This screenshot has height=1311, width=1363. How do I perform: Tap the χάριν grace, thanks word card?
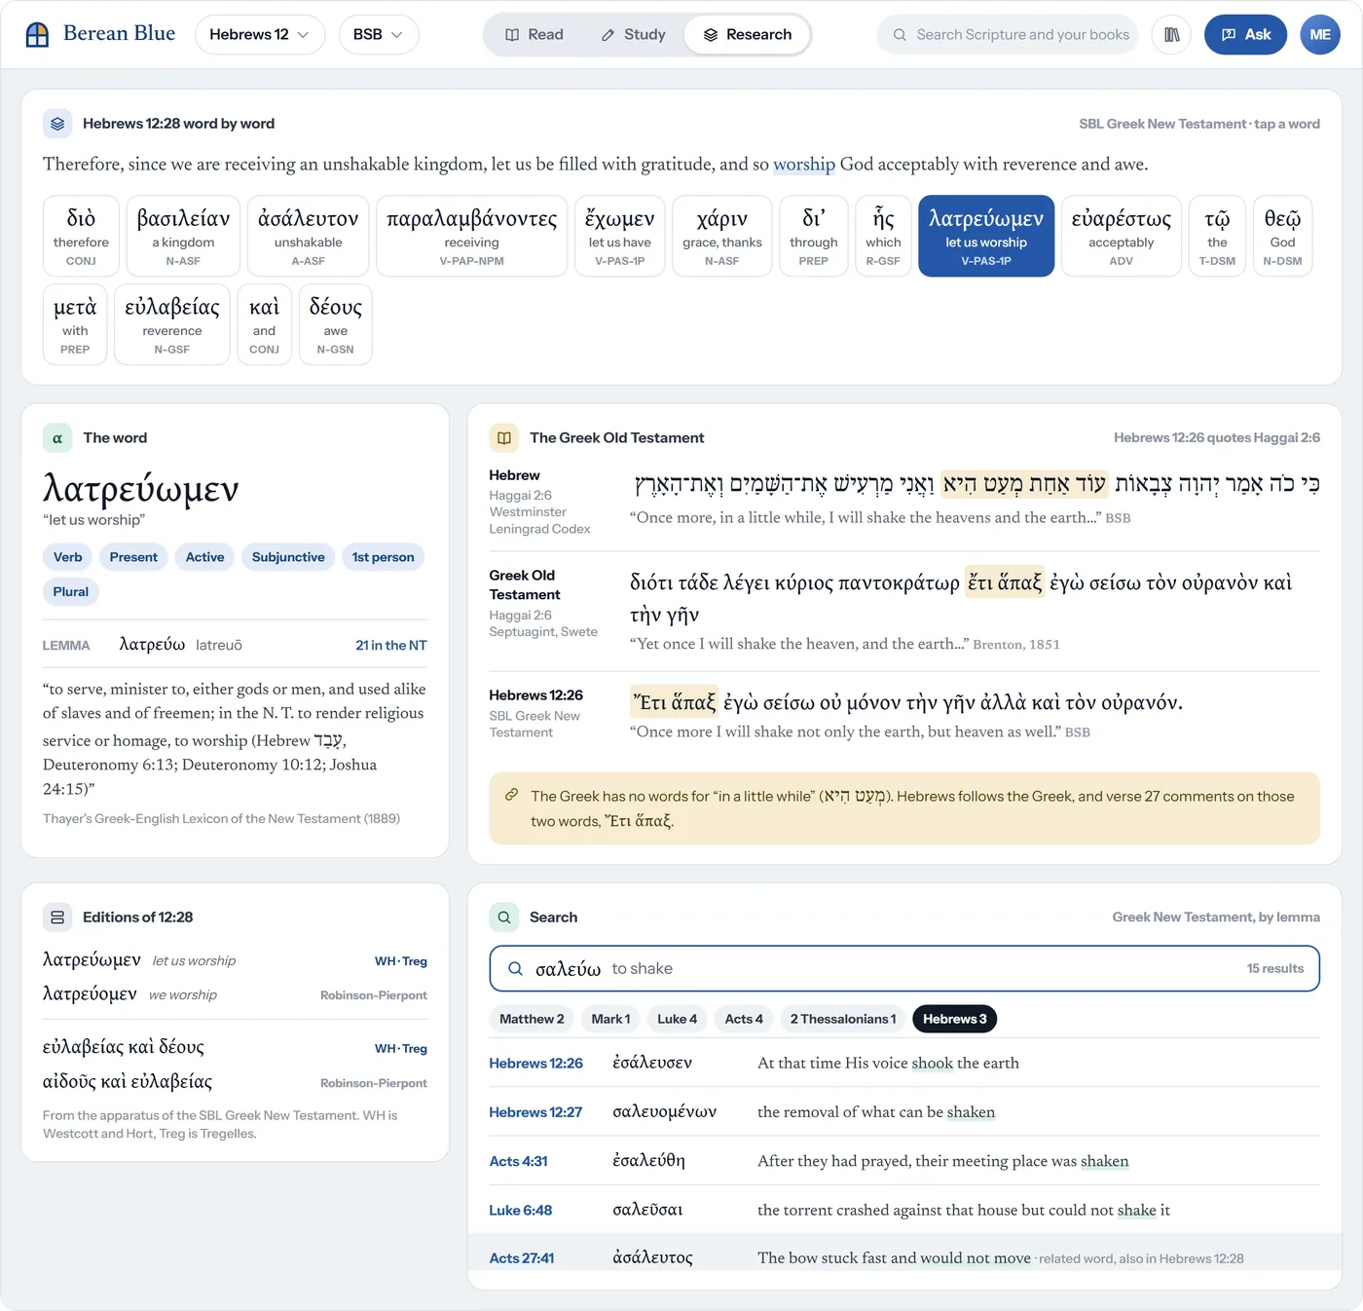pyautogui.click(x=722, y=237)
